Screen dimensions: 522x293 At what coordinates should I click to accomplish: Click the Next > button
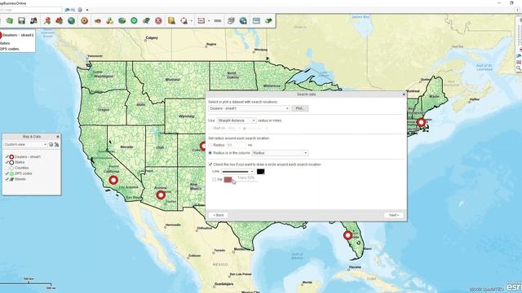[x=394, y=215]
